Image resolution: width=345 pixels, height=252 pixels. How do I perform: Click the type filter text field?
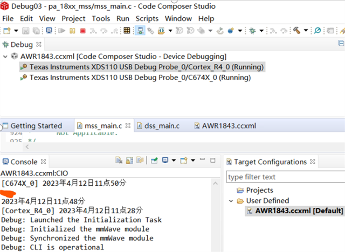(286, 177)
